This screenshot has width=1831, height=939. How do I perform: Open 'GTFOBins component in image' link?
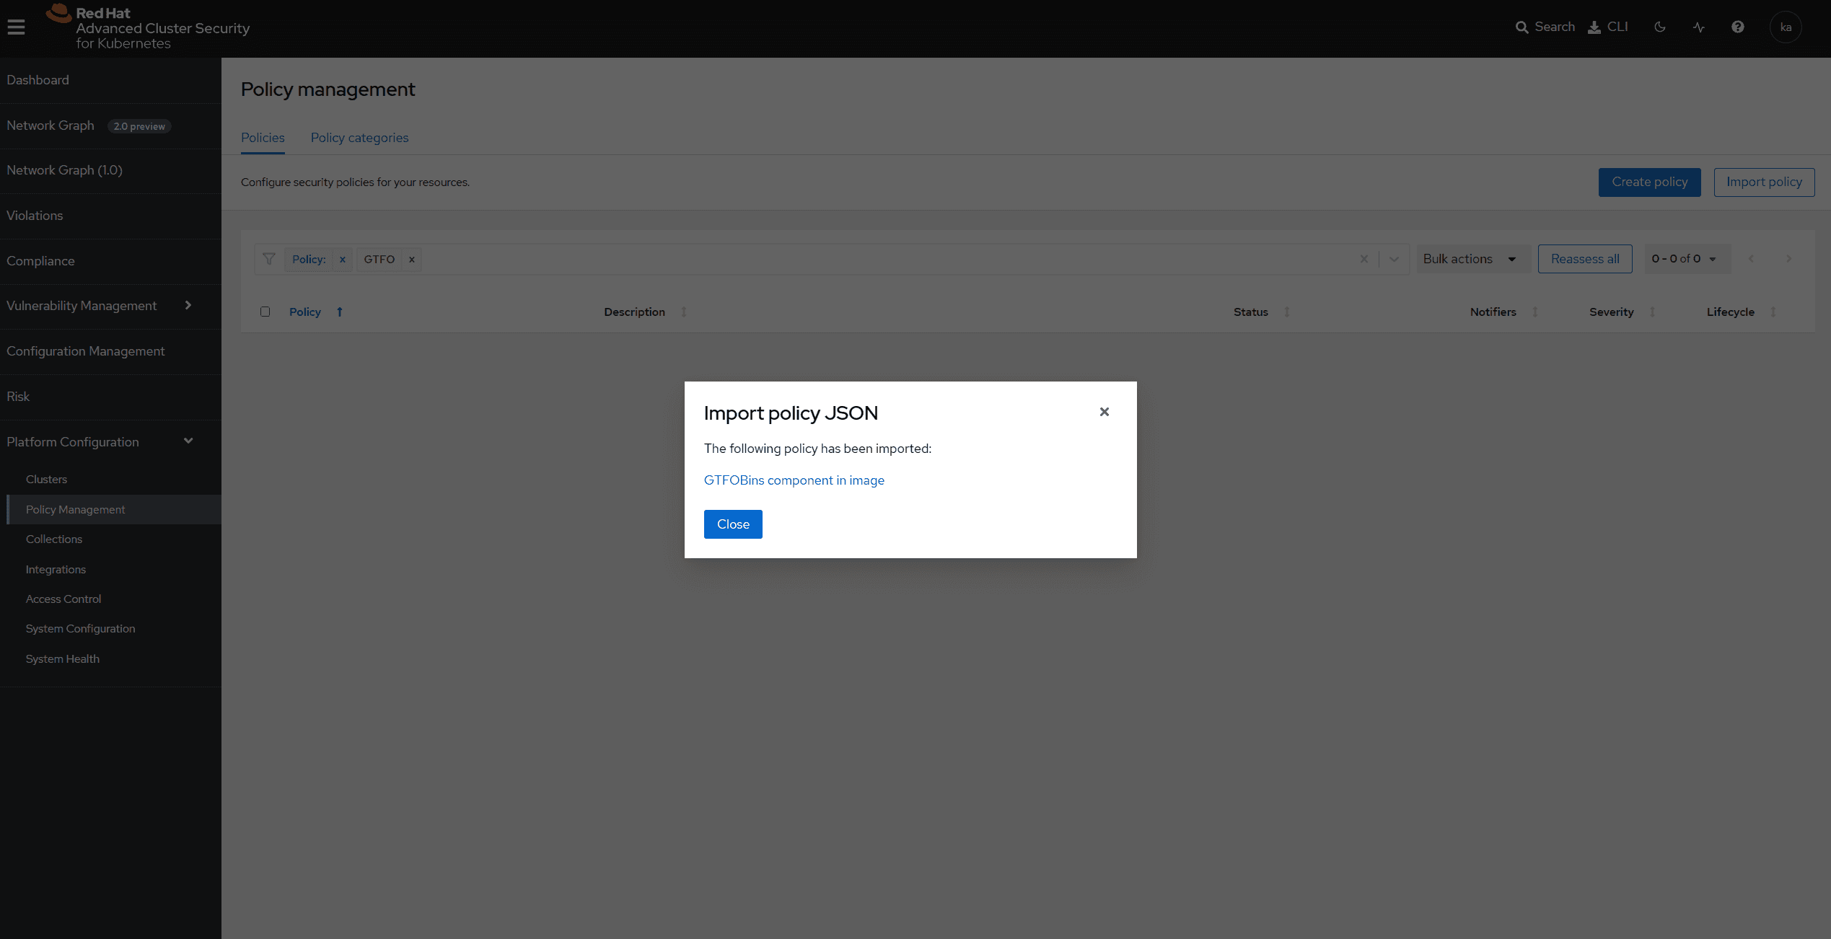click(x=794, y=480)
